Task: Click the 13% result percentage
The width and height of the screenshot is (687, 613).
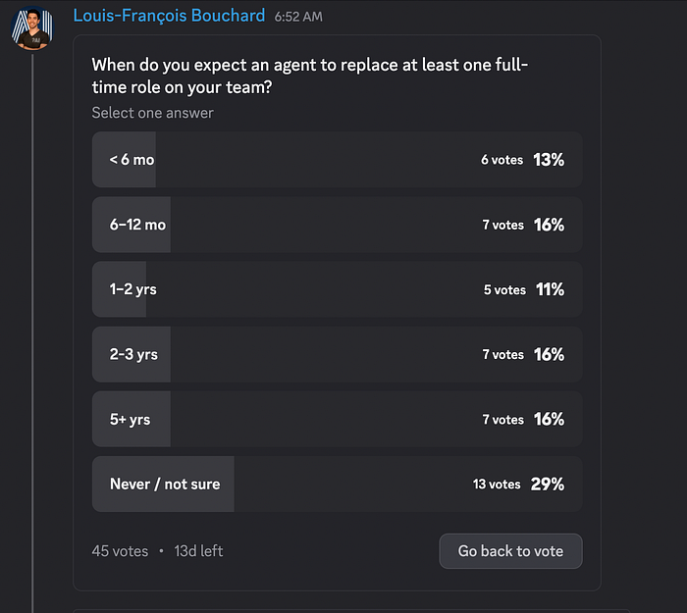Action: point(550,160)
